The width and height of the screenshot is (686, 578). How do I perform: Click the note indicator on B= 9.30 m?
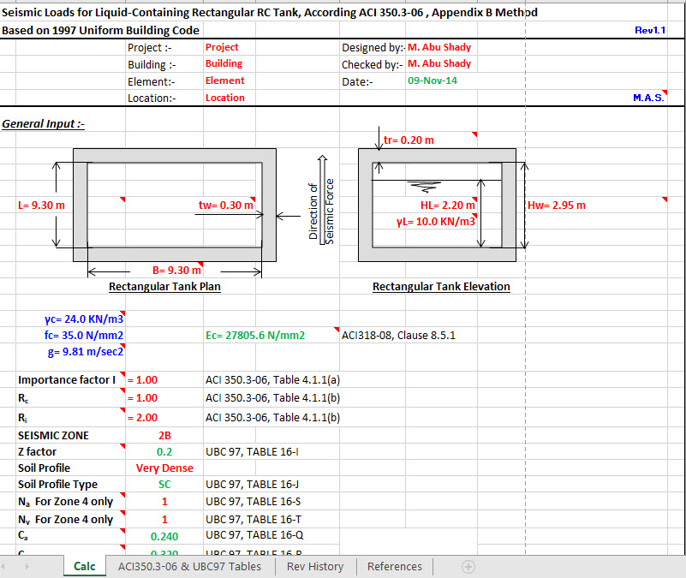pyautogui.click(x=201, y=264)
